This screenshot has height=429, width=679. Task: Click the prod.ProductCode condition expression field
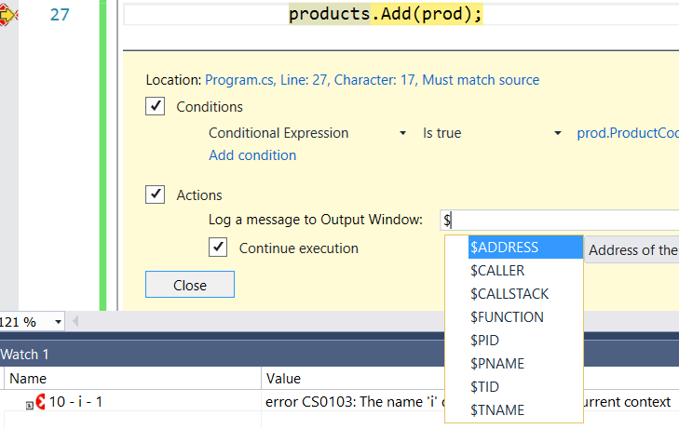626,133
